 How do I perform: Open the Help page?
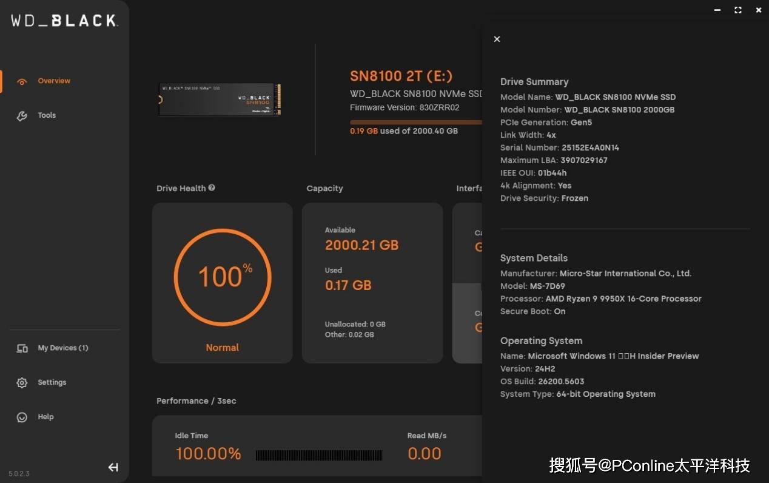45,417
